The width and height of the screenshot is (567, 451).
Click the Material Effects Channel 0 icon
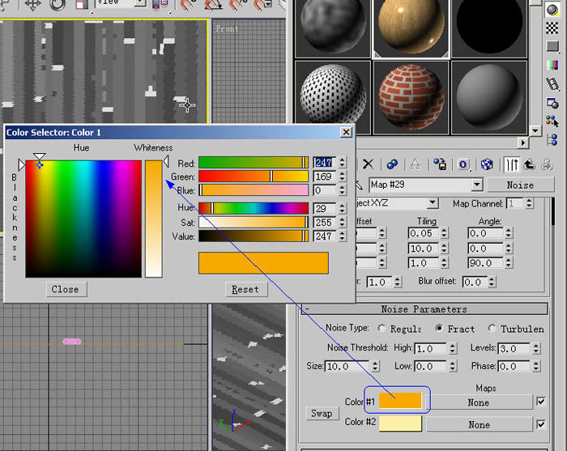click(463, 164)
